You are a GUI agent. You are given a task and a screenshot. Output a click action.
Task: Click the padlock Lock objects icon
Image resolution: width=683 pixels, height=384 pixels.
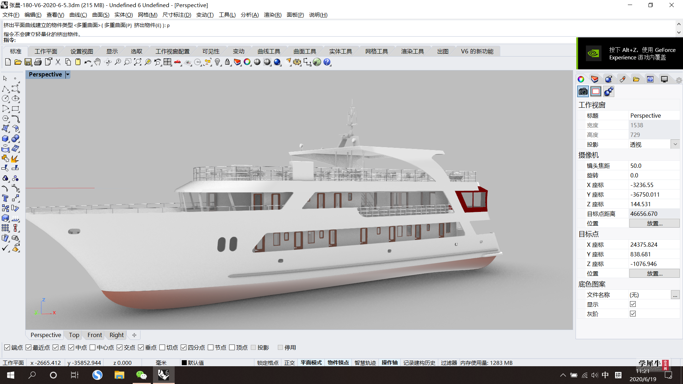point(227,62)
